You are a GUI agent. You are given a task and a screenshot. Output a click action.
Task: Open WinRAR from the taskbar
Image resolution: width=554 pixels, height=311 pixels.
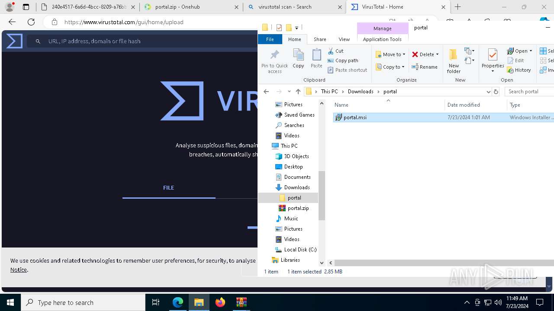pyautogui.click(x=241, y=302)
